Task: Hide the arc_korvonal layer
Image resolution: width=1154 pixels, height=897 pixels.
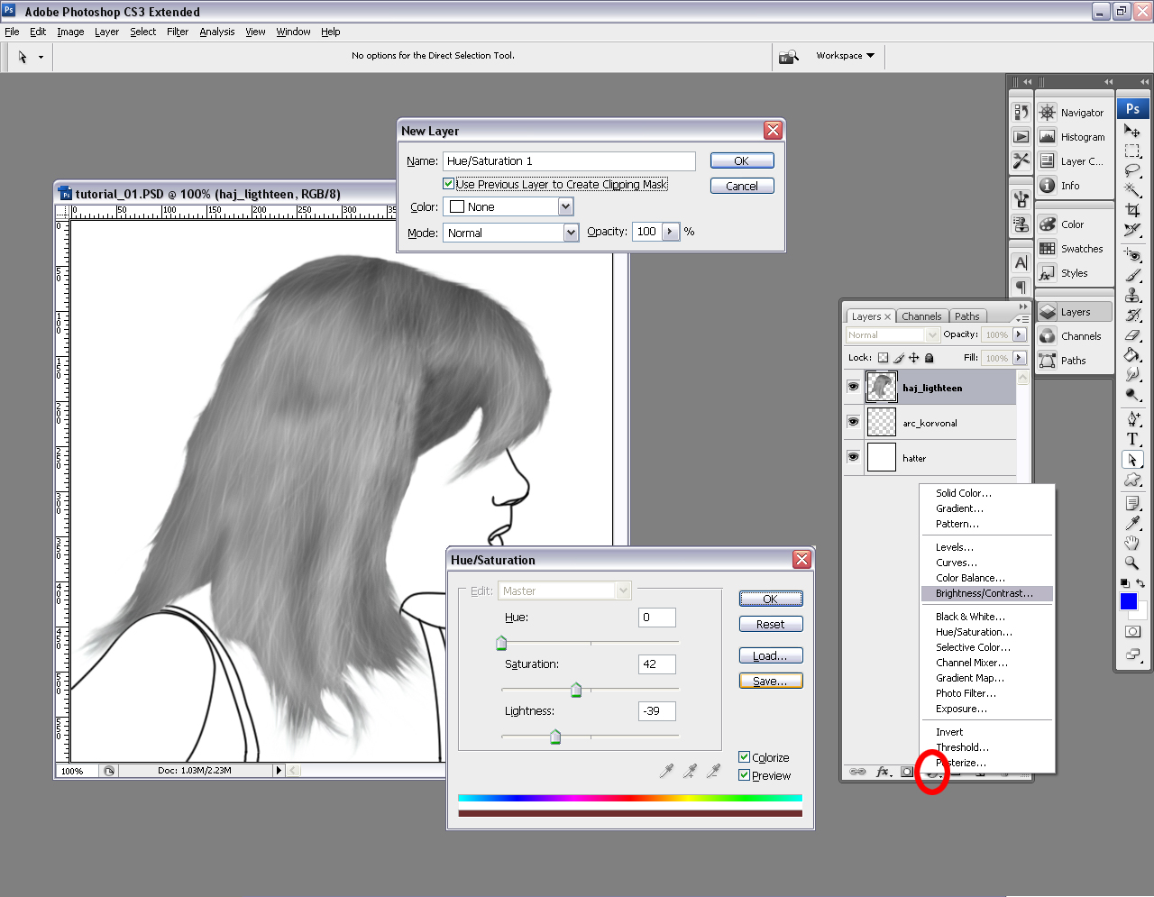Action: [853, 422]
